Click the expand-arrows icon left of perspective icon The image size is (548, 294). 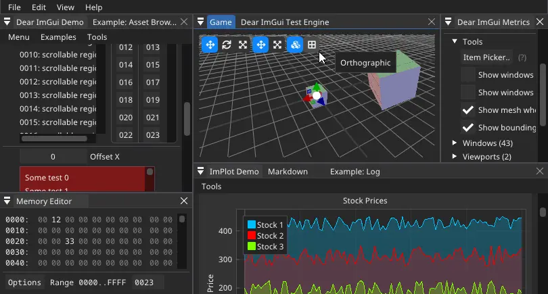[277, 45]
